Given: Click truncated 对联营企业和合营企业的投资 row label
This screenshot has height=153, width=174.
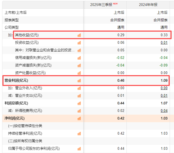Looking at the screenshot, I should [45, 50].
